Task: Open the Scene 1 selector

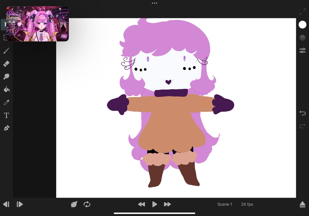Action: [225, 204]
